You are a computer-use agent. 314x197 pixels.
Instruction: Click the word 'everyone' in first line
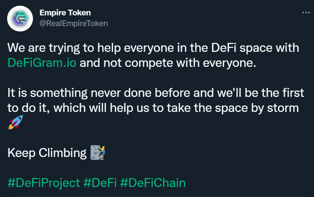coord(149,48)
